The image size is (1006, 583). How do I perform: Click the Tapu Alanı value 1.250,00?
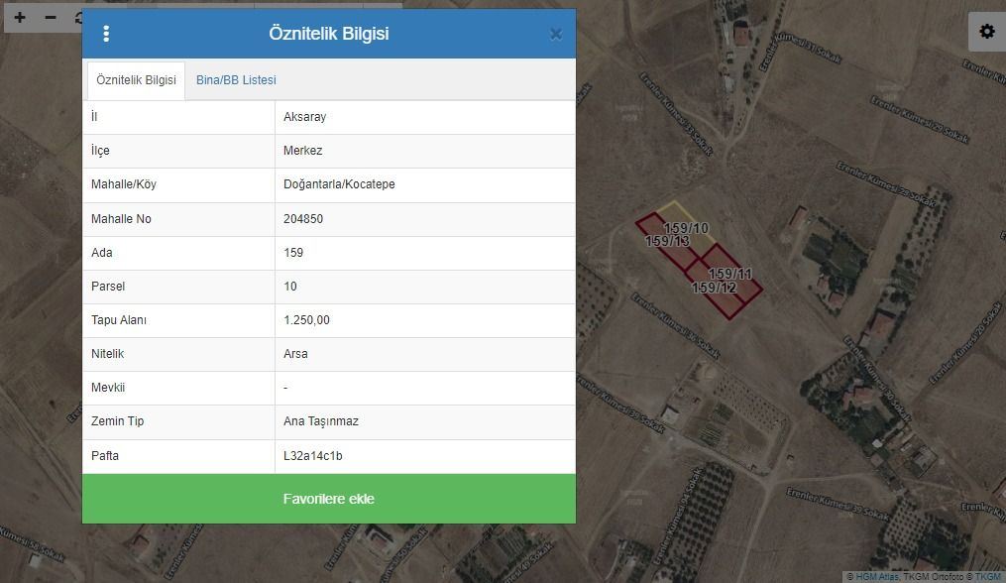[306, 320]
